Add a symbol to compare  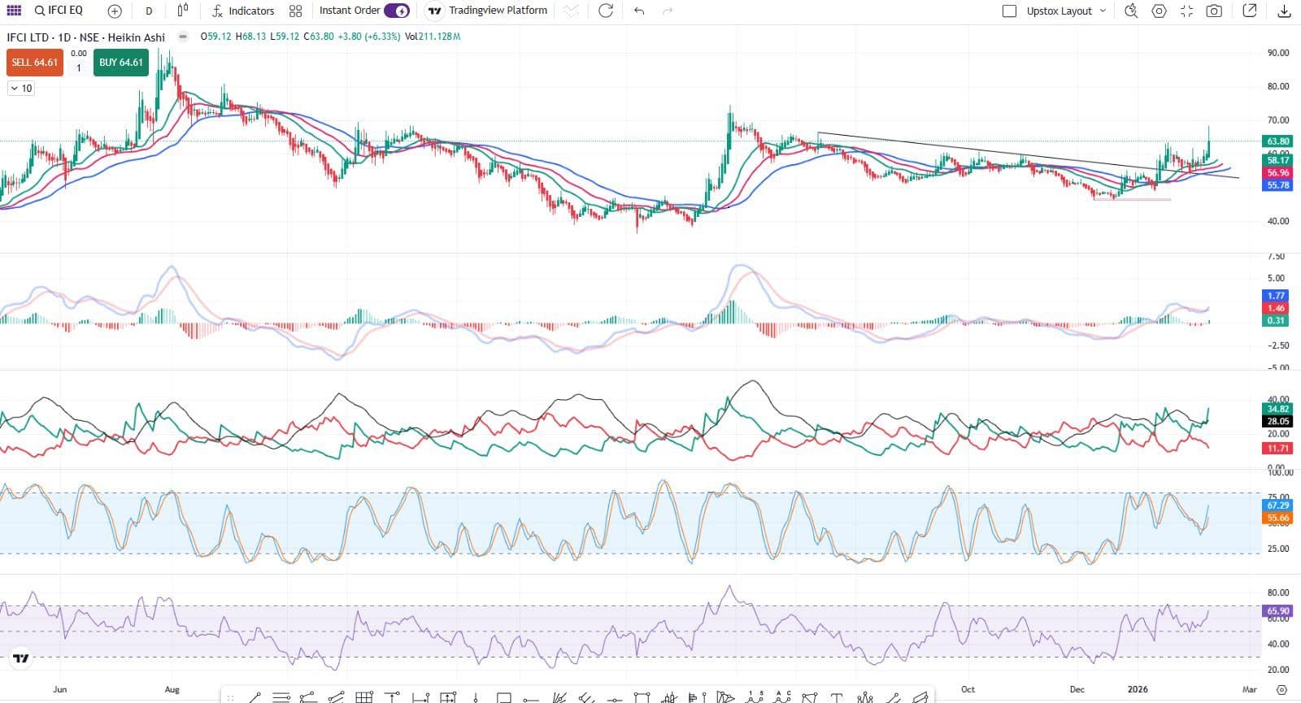[x=115, y=11]
